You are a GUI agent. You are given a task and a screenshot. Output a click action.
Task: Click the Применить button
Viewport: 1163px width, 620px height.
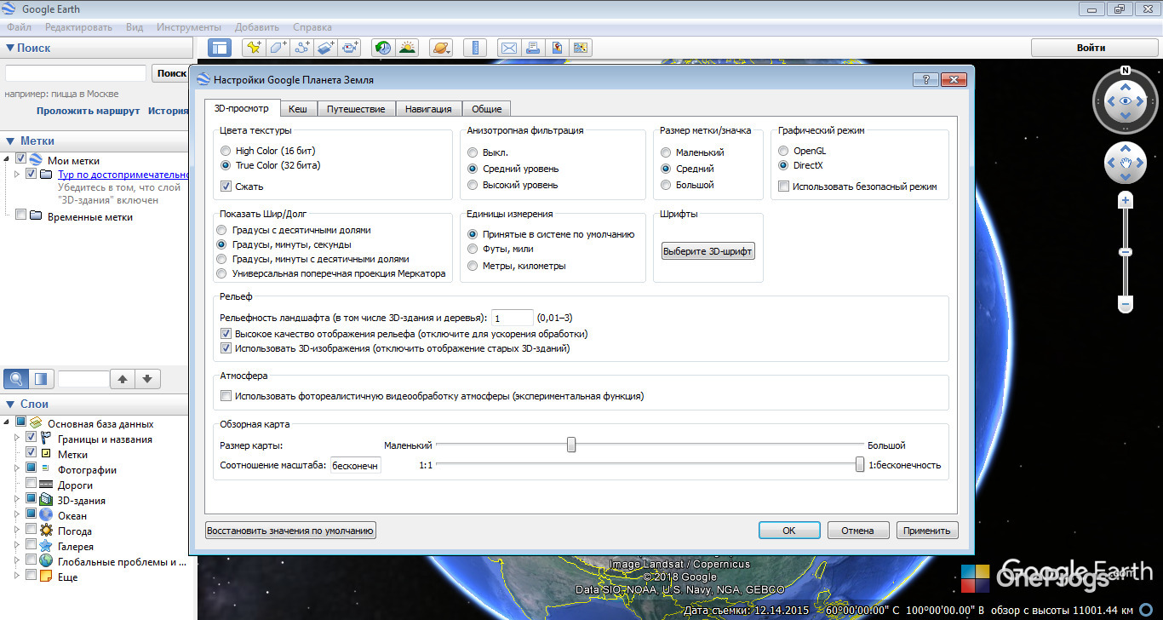point(927,531)
